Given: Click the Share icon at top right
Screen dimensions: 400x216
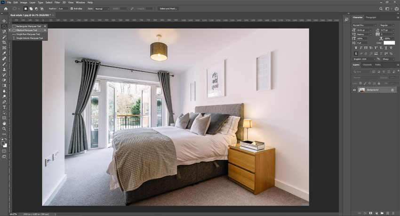Looking at the screenshot, I should tap(397, 8).
